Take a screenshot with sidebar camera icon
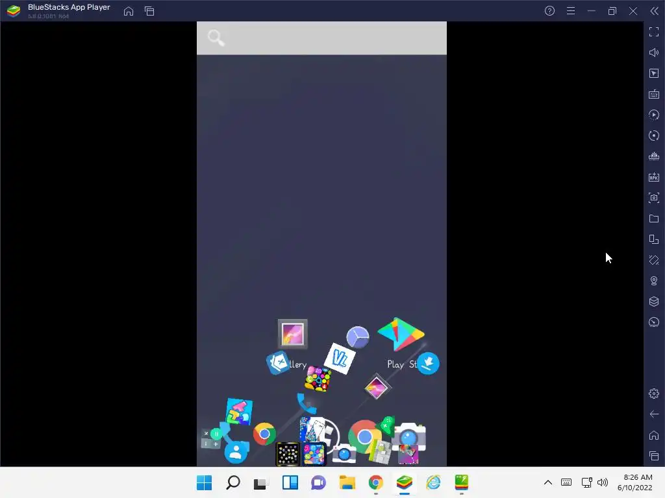This screenshot has height=498, width=665. [654, 198]
